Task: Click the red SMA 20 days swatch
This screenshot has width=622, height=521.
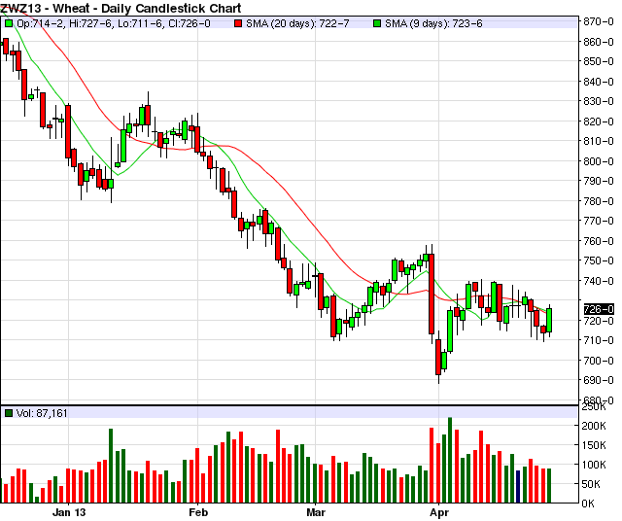Action: point(238,23)
